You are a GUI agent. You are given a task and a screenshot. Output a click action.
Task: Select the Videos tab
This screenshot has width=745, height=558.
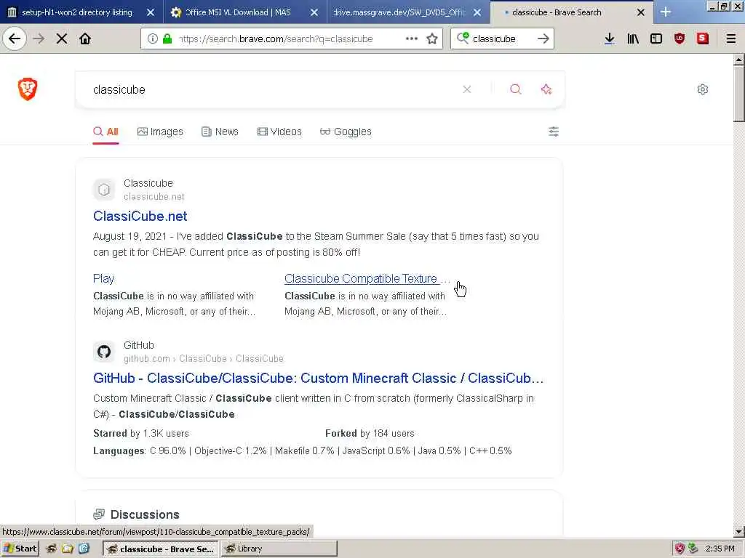279,132
